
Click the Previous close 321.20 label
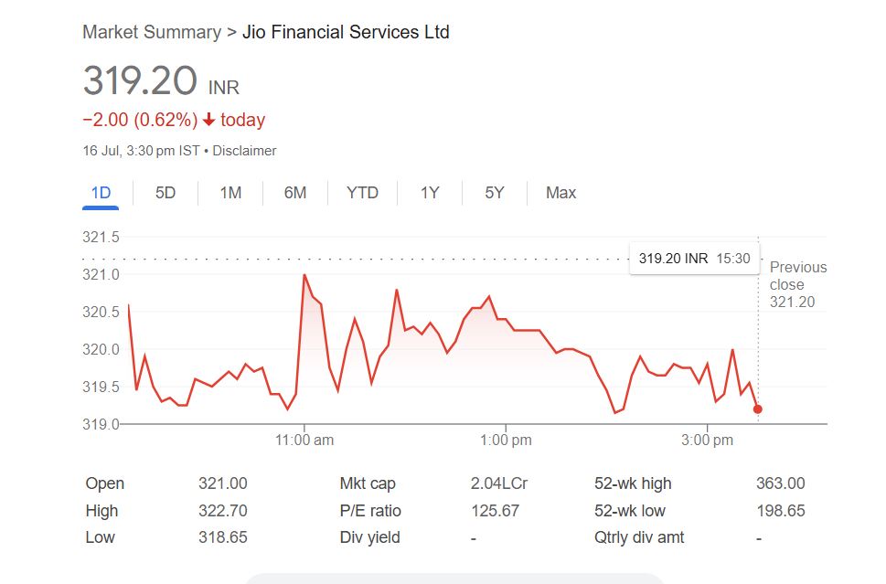coord(797,284)
